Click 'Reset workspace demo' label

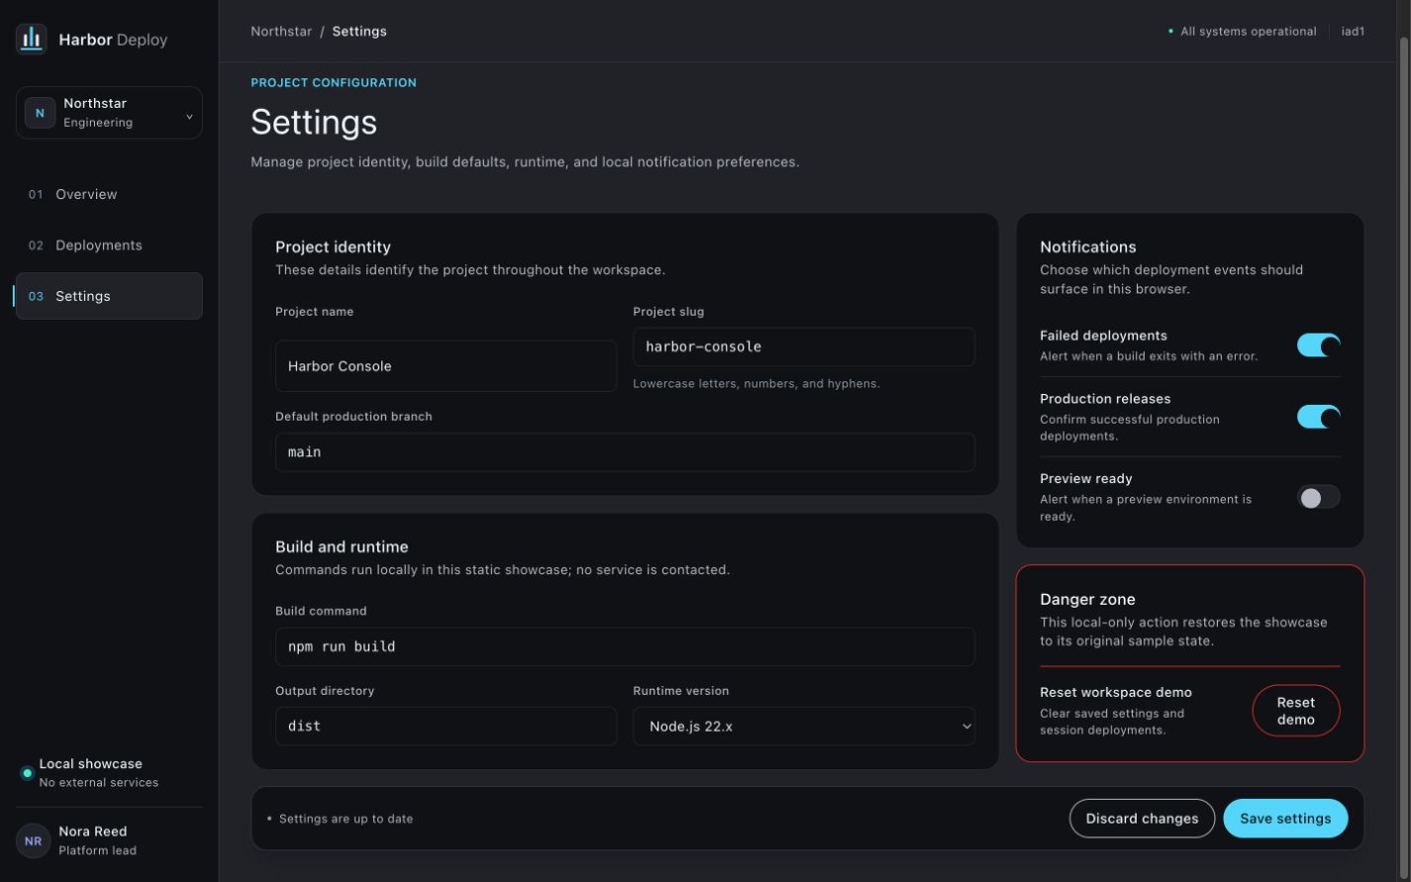(x=1116, y=693)
